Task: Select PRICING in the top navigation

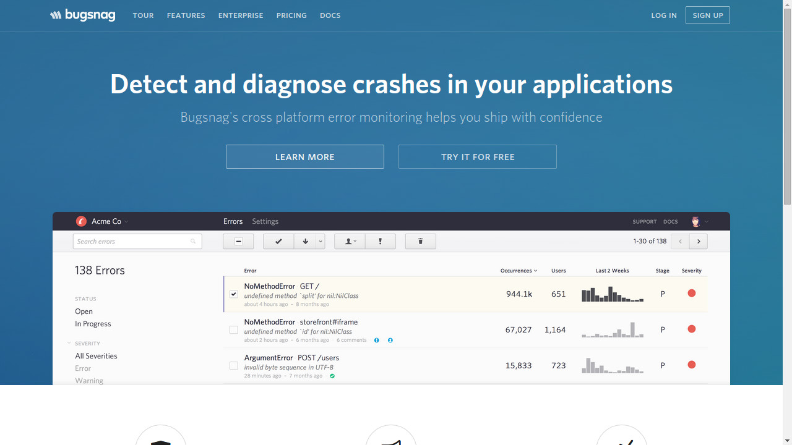Action: click(x=291, y=15)
